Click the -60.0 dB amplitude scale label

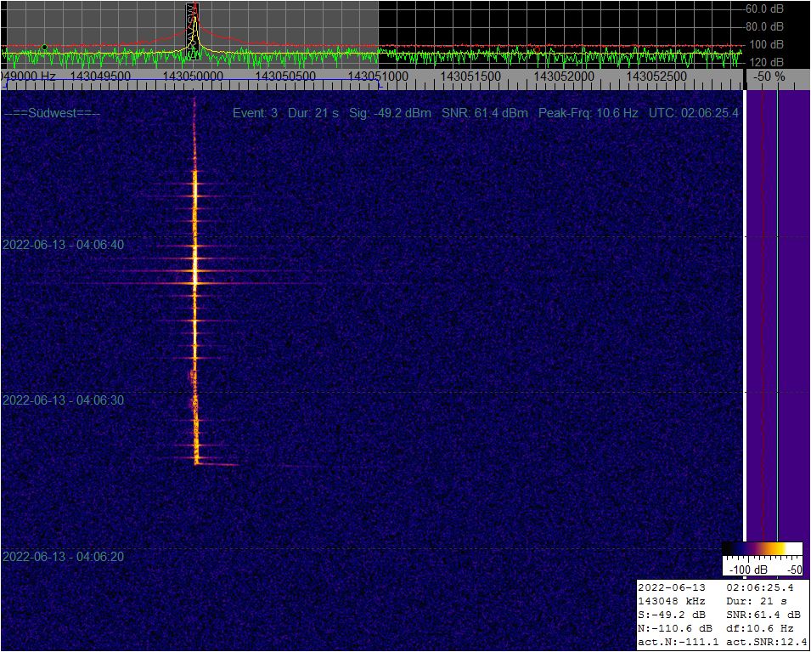coord(764,9)
